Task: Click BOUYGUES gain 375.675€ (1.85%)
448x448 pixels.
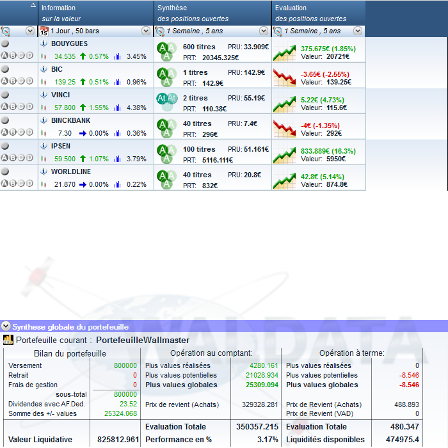Action: pos(328,49)
